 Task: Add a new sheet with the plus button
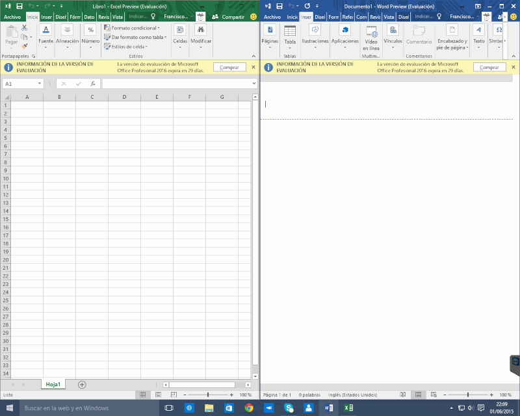coord(82,384)
